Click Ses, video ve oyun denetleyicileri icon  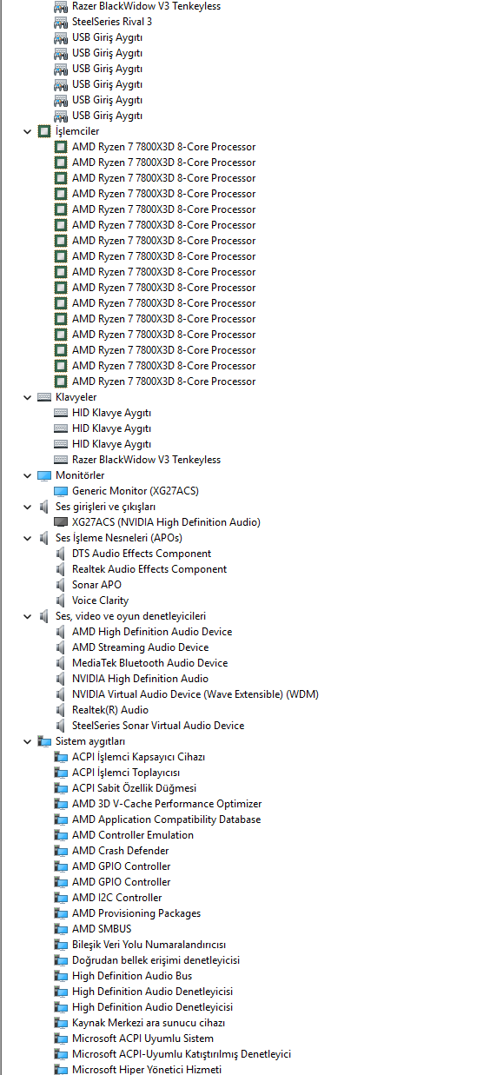pyautogui.click(x=44, y=616)
